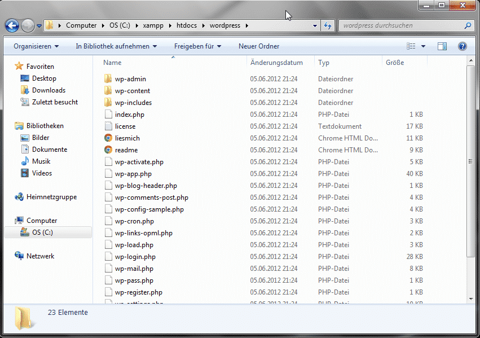Screen dimensions: 480x338
Task: Select the htdocs breadcrumb in the address bar
Action: click(187, 25)
